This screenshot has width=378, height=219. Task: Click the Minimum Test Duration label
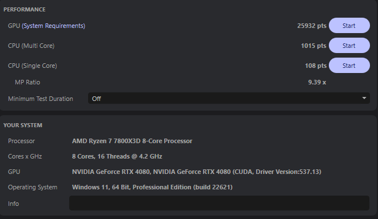coord(41,99)
